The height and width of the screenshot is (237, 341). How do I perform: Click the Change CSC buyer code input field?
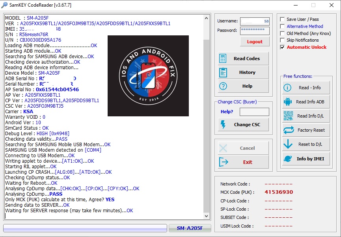(x=254, y=112)
